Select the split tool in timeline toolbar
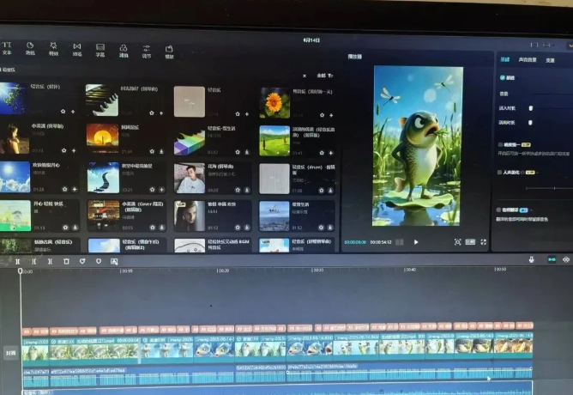Screen dimensions: 573x395 pos(17,261)
